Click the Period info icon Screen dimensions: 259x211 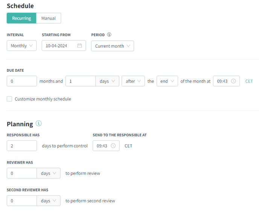click(x=109, y=35)
